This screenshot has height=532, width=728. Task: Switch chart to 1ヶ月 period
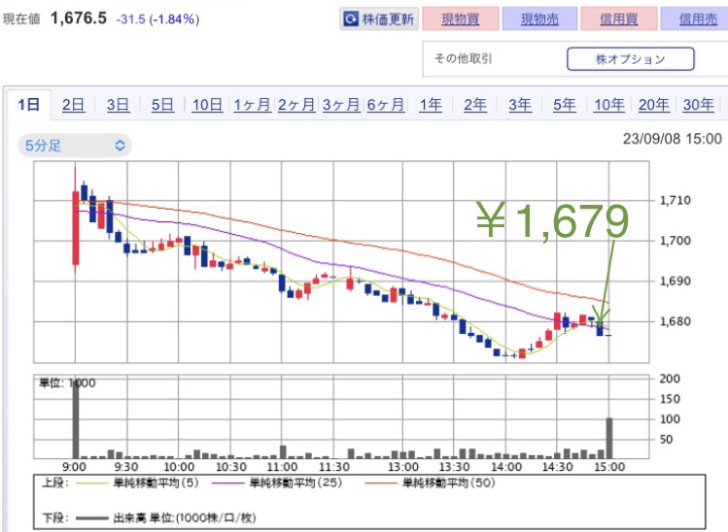point(252,105)
